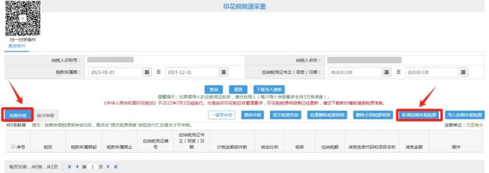The height and width of the screenshot is (173, 489).
Task: Click the 删除全部税源明细 button
Action: click(373, 115)
